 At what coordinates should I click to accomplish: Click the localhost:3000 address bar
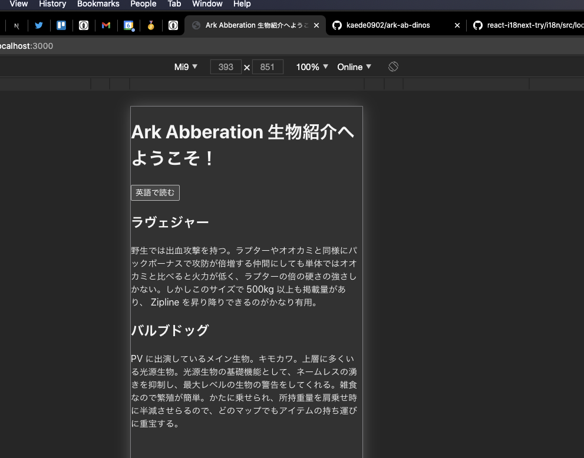pyautogui.click(x=27, y=46)
